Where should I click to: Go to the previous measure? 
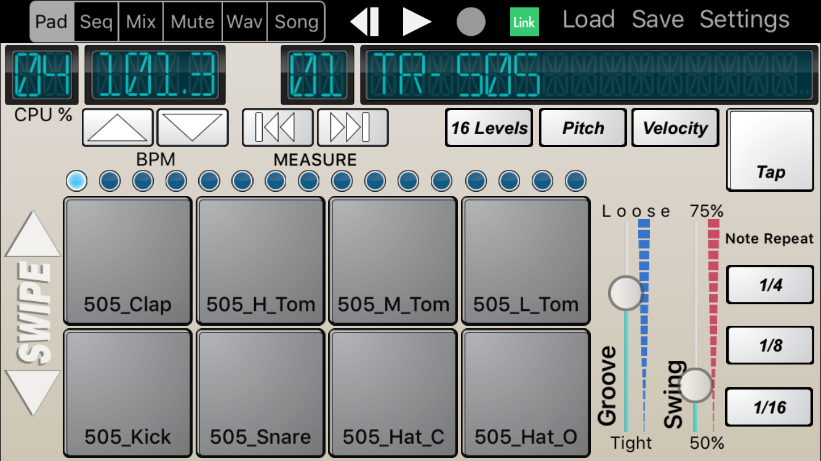point(278,128)
